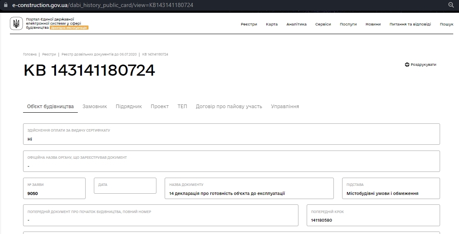
Task: Open Договір про пайову участь tab
Action: (x=229, y=107)
